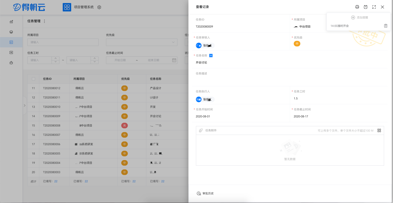Click the 22 count under 任务ID column

tap(56, 181)
